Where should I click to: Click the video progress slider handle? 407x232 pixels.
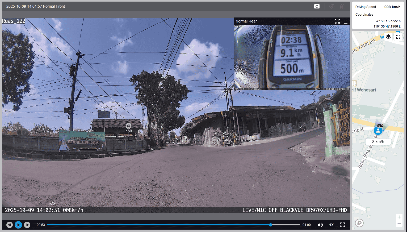pos(270,225)
